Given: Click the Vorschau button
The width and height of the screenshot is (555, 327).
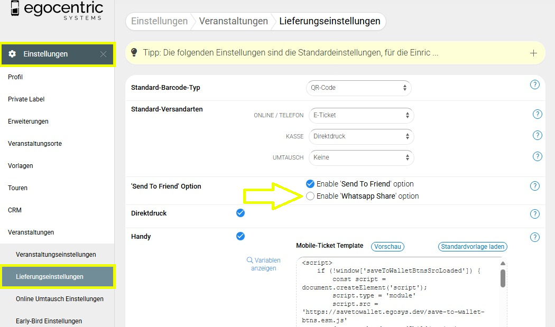Looking at the screenshot, I should [x=387, y=247].
